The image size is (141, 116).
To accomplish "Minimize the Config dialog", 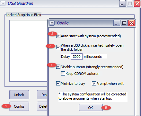I will click(117, 23).
